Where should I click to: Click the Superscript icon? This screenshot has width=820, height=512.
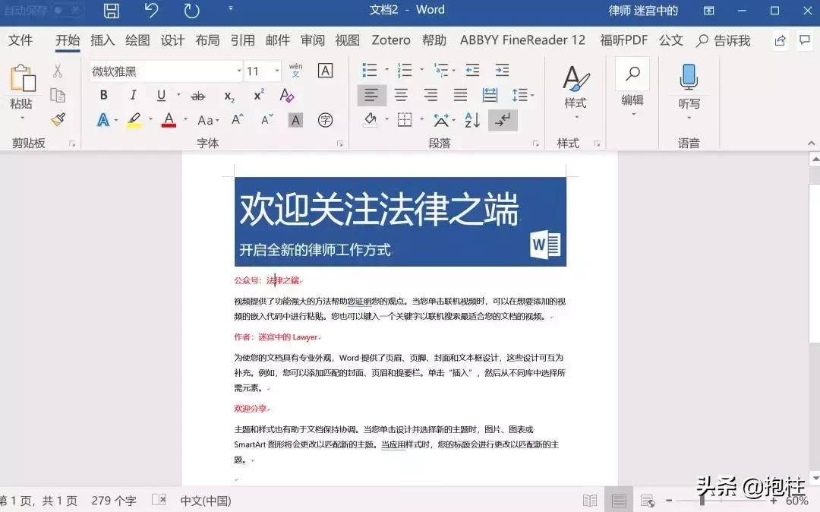(x=257, y=93)
